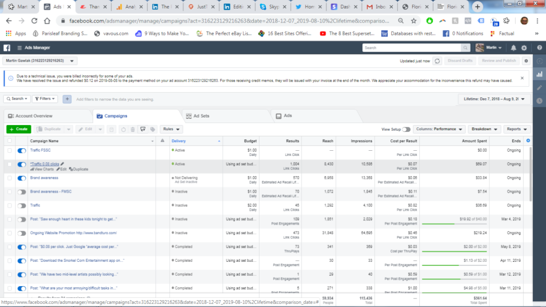The width and height of the screenshot is (546, 307).
Task: Click the Facebook logo in Ads Manager header
Action: coord(7,48)
